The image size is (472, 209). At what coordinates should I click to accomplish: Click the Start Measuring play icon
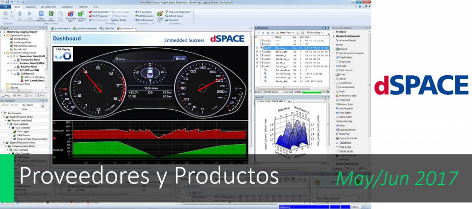tap(30, 14)
